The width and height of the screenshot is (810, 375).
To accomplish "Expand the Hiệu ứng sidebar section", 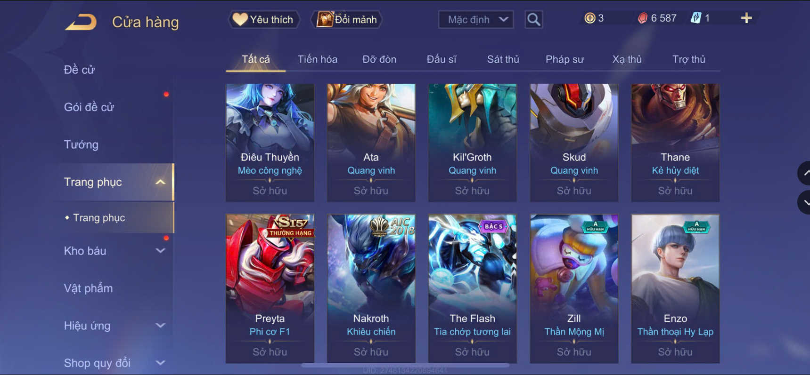I will 160,326.
